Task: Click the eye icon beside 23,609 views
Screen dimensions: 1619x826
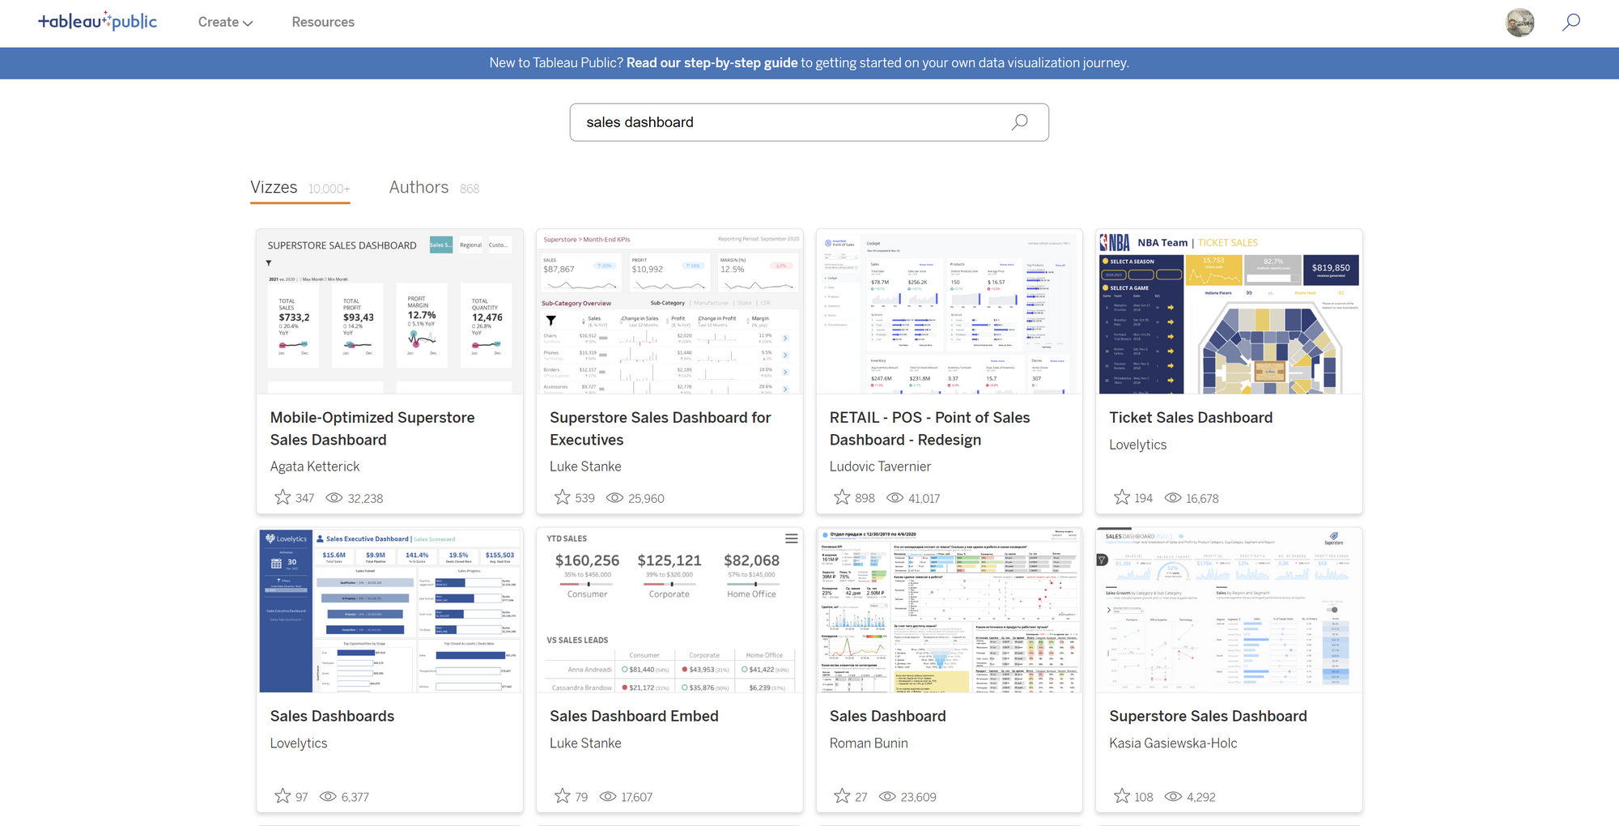Action: click(x=887, y=797)
